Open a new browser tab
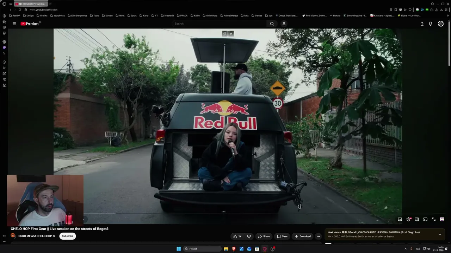The height and width of the screenshot is (253, 451). [50, 4]
